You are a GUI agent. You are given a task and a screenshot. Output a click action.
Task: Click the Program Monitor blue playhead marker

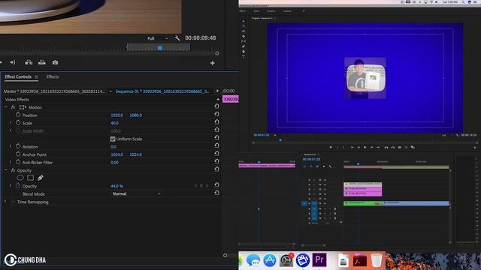click(280, 140)
